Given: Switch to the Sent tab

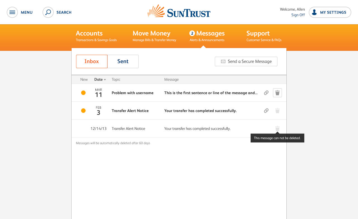Looking at the screenshot, I should point(123,61).
